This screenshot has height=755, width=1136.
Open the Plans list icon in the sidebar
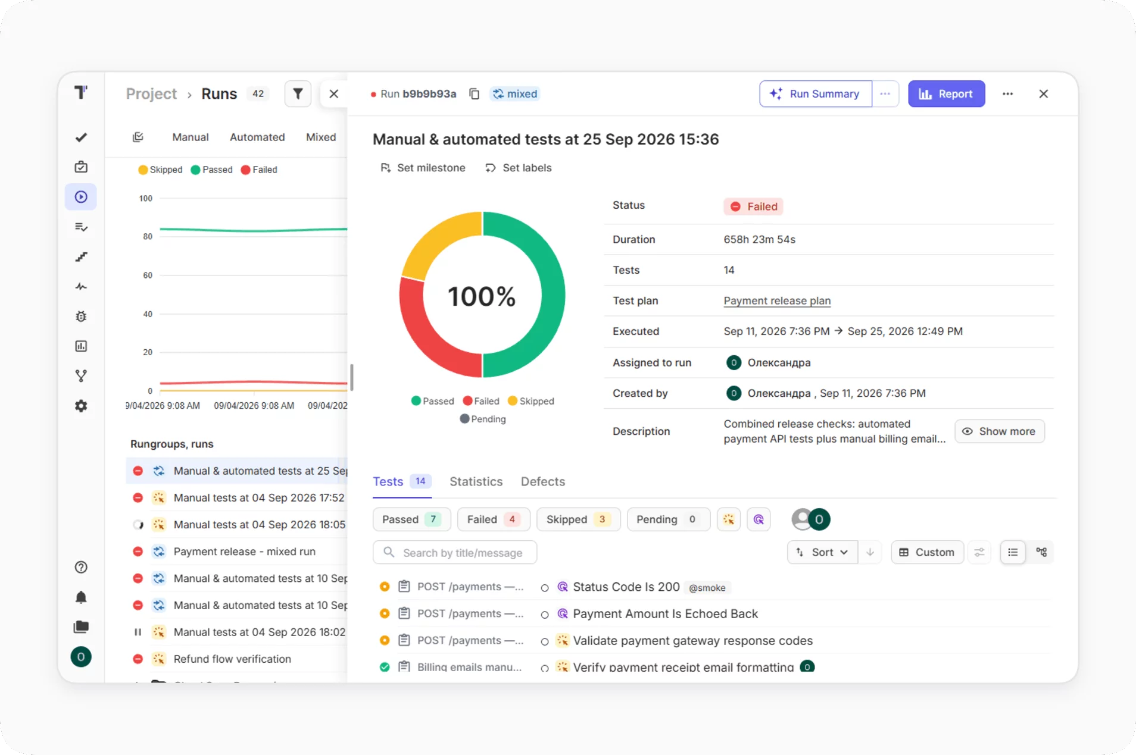point(81,227)
